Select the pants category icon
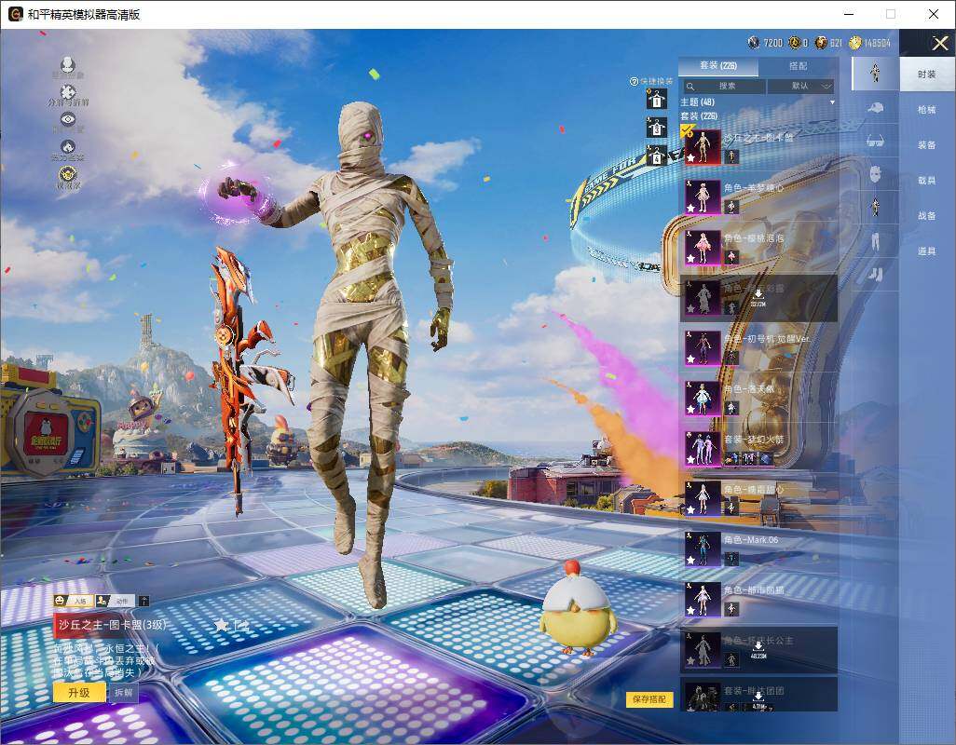 (x=876, y=241)
